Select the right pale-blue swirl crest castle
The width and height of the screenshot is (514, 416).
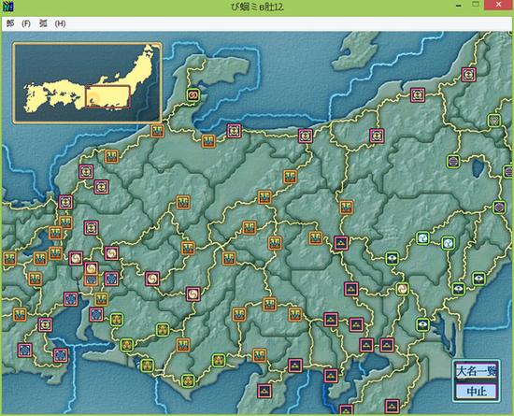pos(448,243)
